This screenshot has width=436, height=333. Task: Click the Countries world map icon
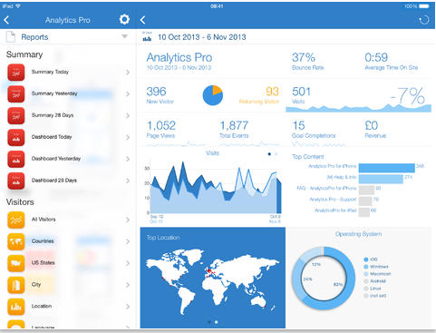(x=16, y=241)
